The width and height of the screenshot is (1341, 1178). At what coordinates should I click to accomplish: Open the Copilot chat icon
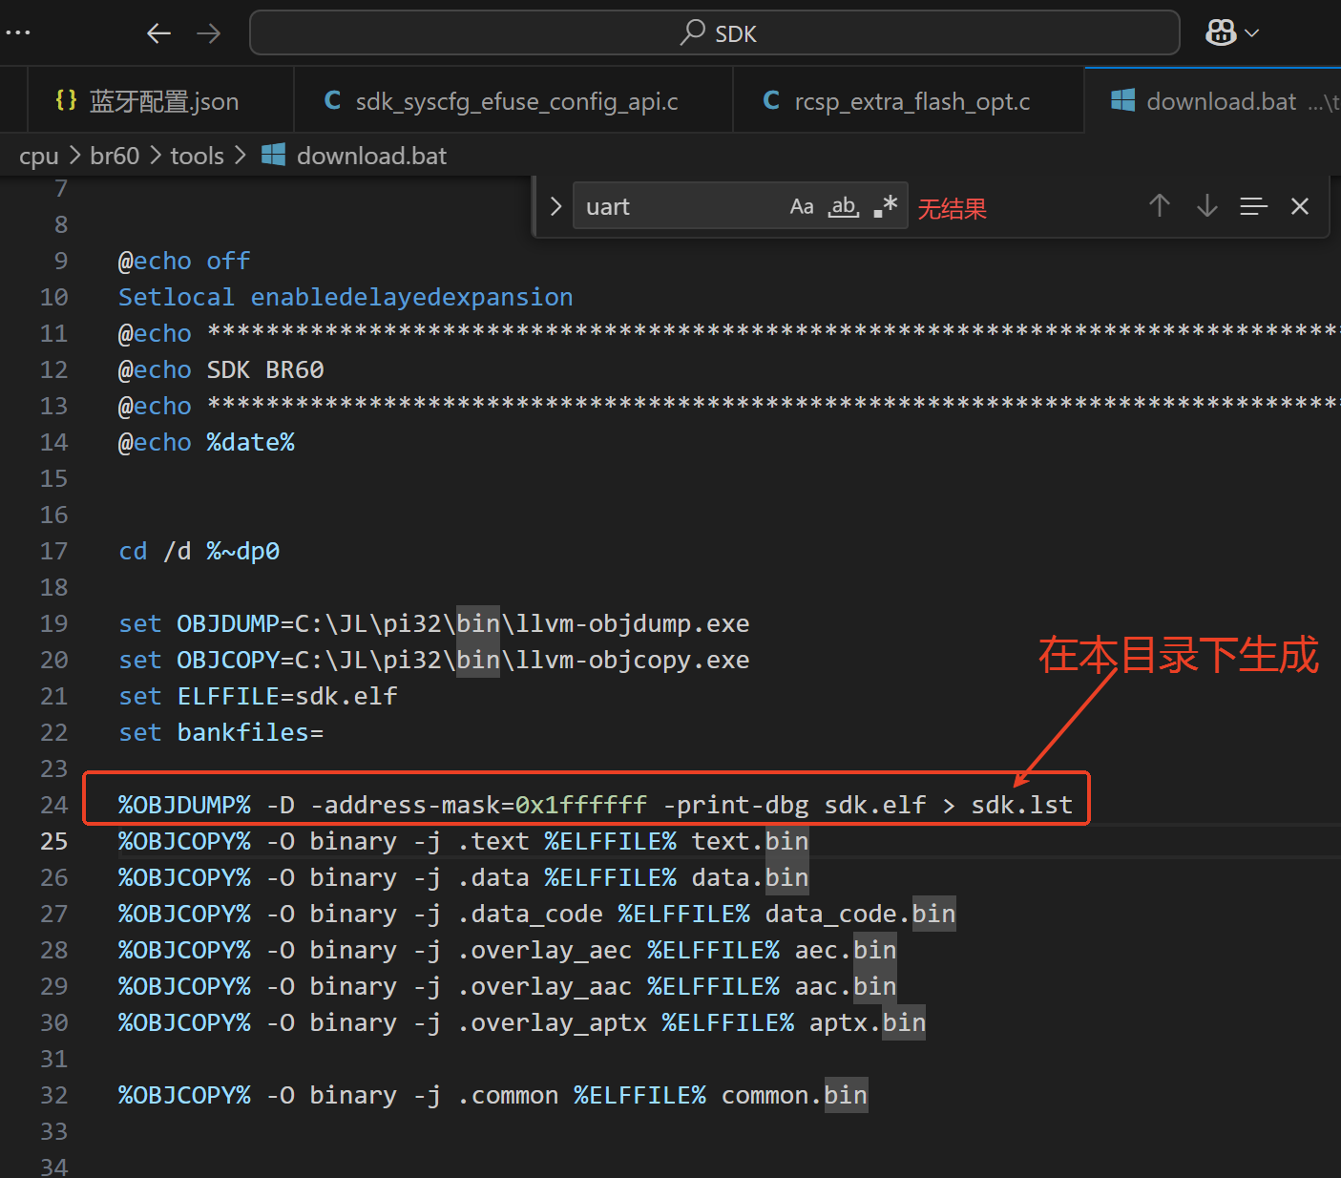(x=1221, y=32)
